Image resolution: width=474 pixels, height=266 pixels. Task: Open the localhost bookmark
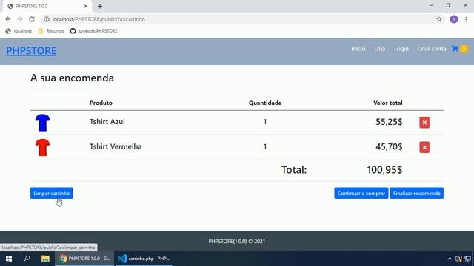pos(19,31)
